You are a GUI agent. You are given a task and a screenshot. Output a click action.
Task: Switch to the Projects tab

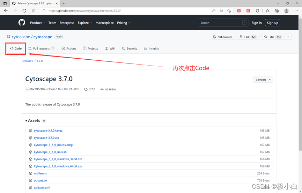[90, 49]
